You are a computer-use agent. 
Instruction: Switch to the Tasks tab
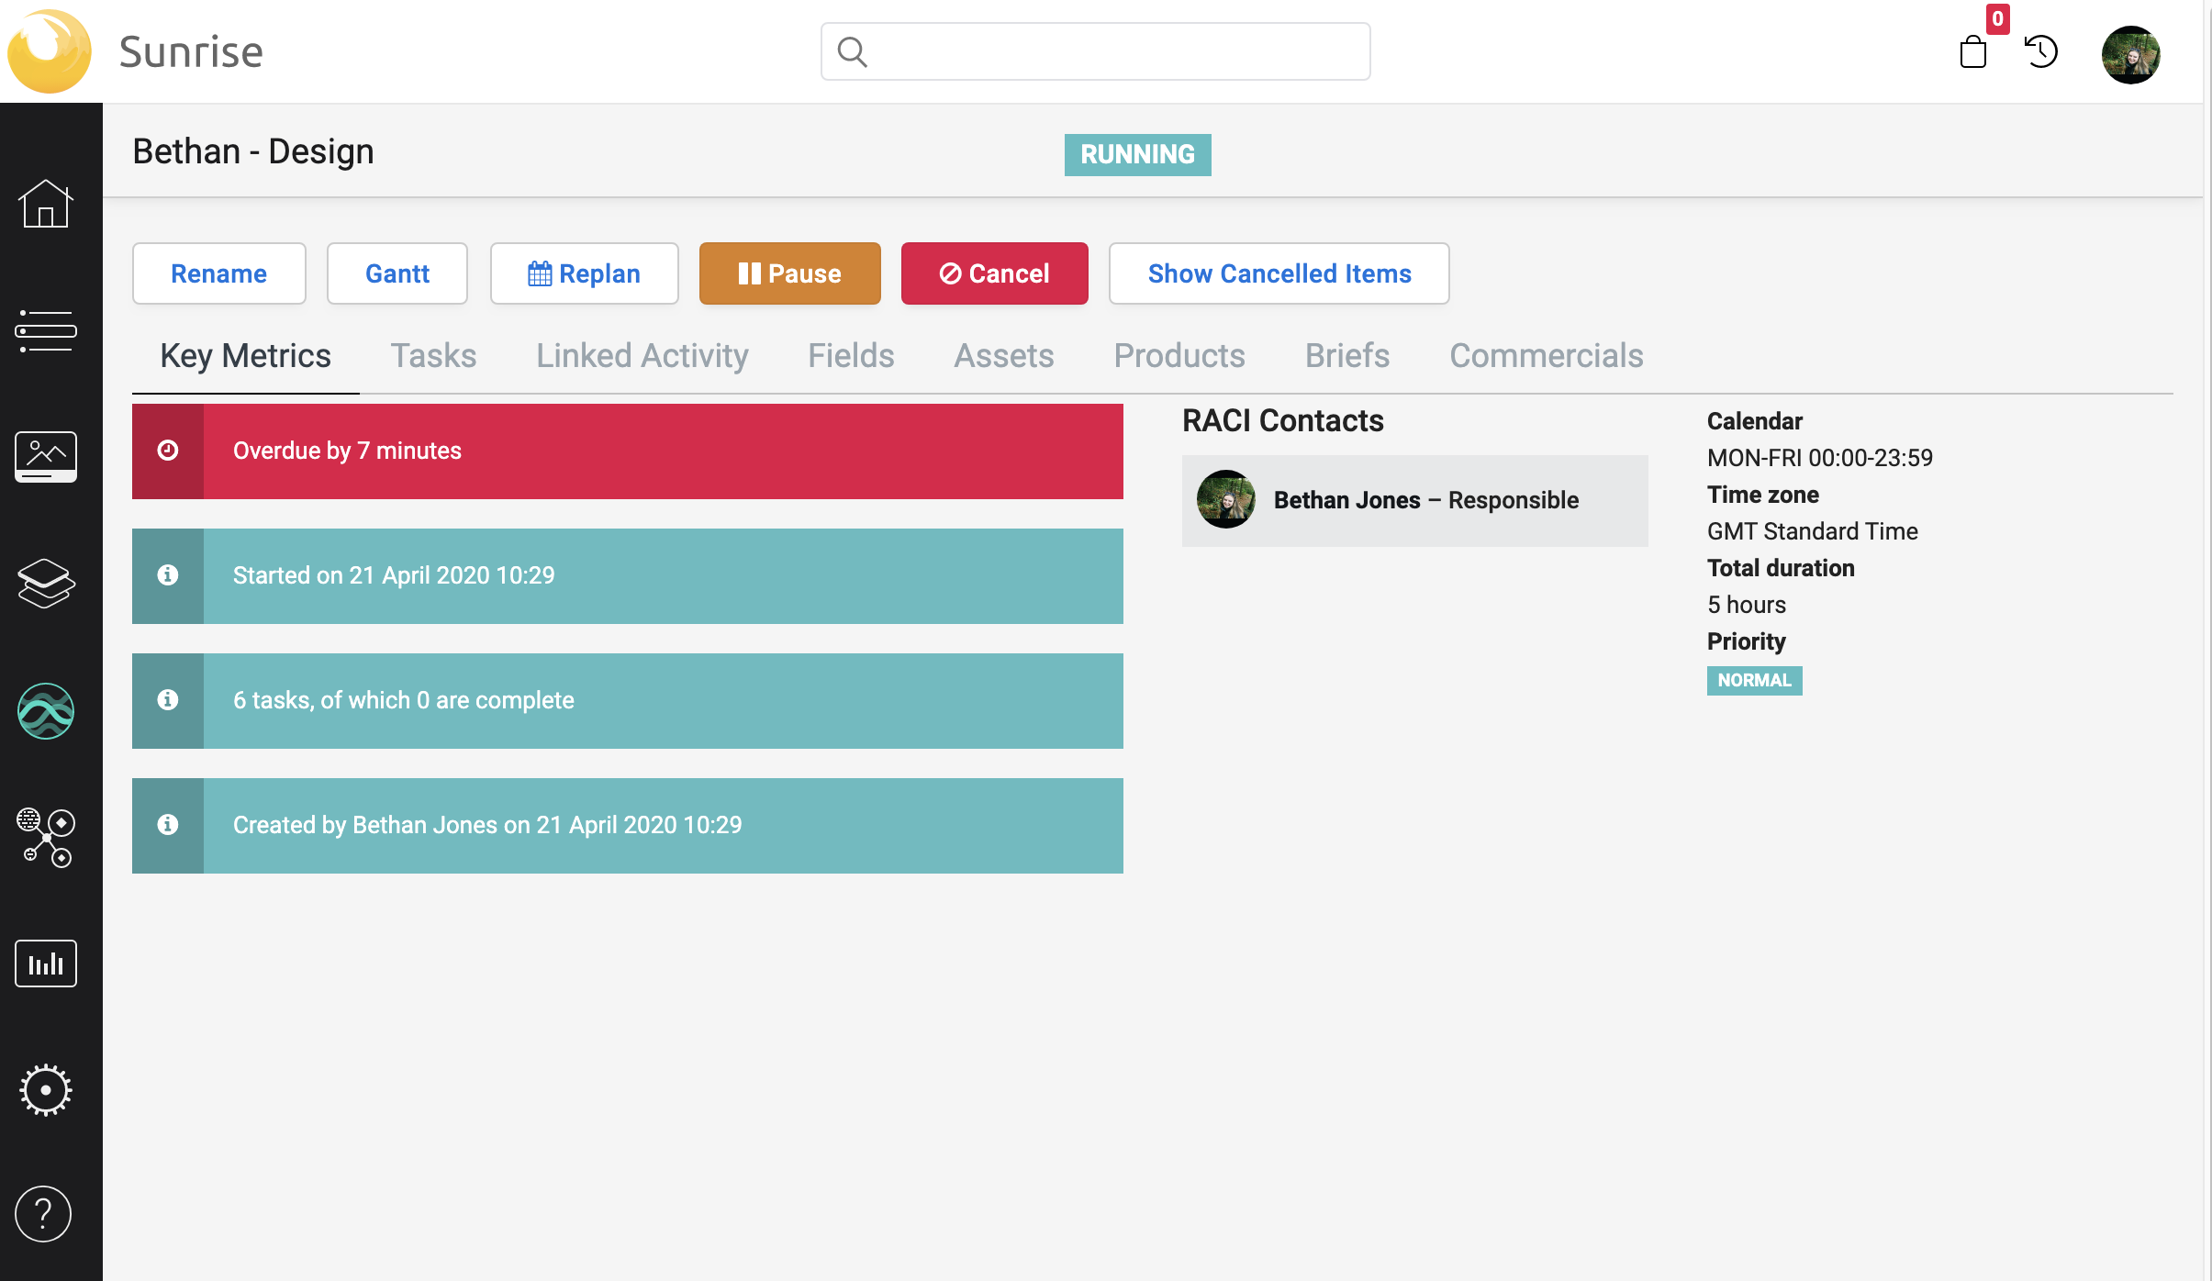(433, 356)
